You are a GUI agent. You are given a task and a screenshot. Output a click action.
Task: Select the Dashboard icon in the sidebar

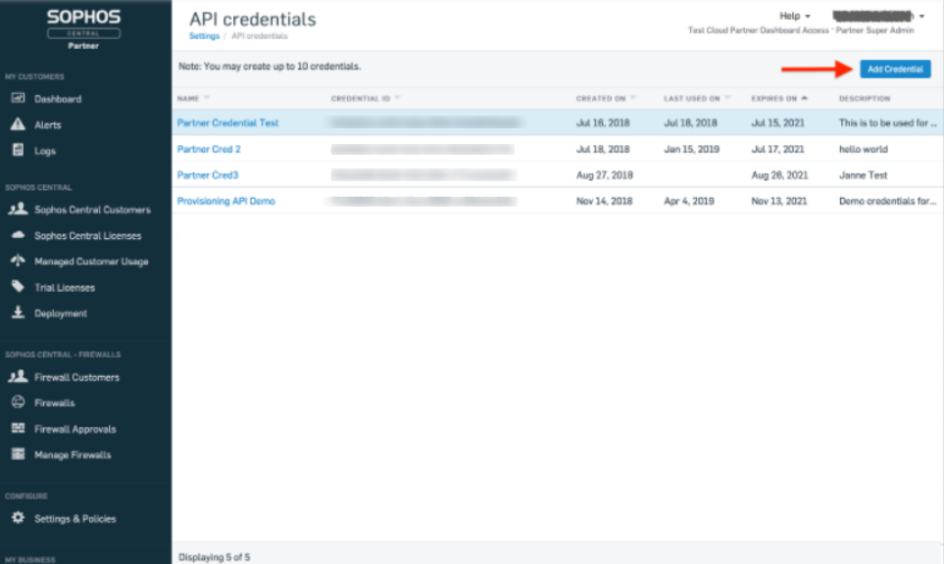click(17, 98)
